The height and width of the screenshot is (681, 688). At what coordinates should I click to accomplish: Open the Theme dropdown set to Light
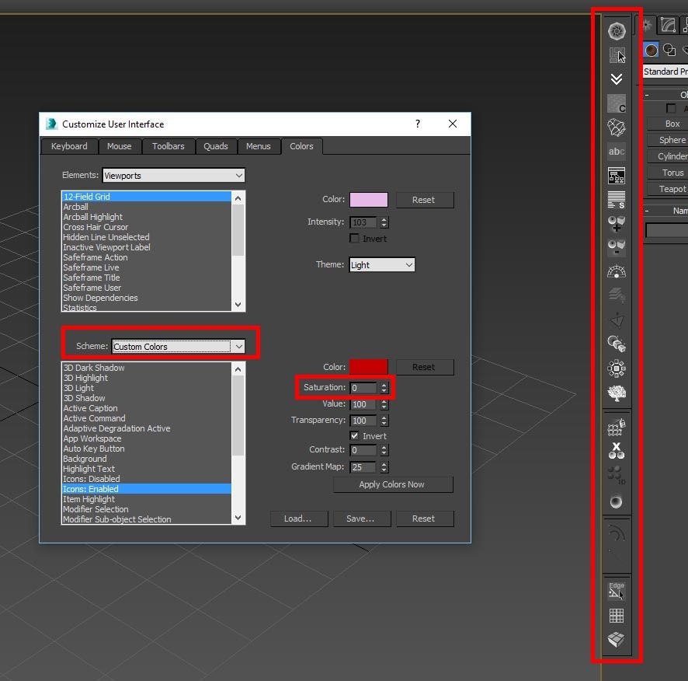(x=382, y=264)
